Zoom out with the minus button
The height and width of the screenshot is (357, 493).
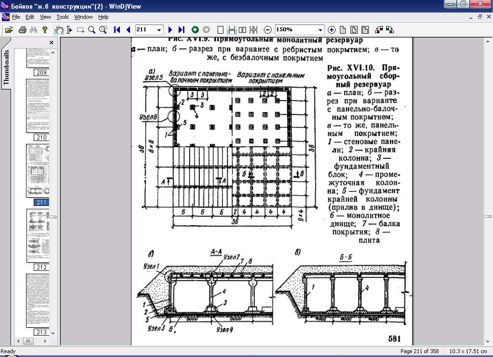(x=267, y=30)
